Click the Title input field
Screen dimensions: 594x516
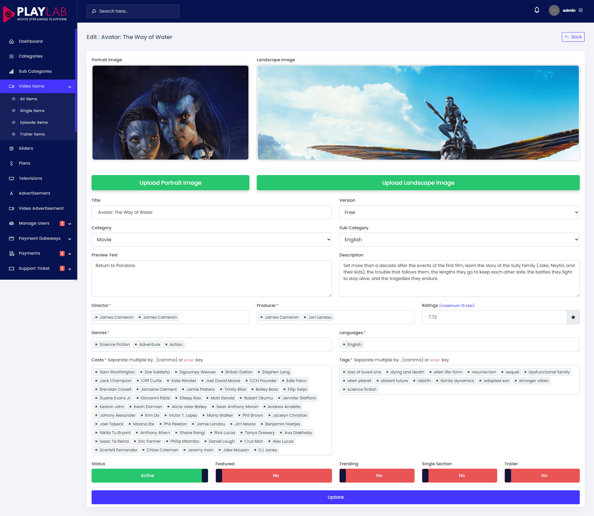212,212
